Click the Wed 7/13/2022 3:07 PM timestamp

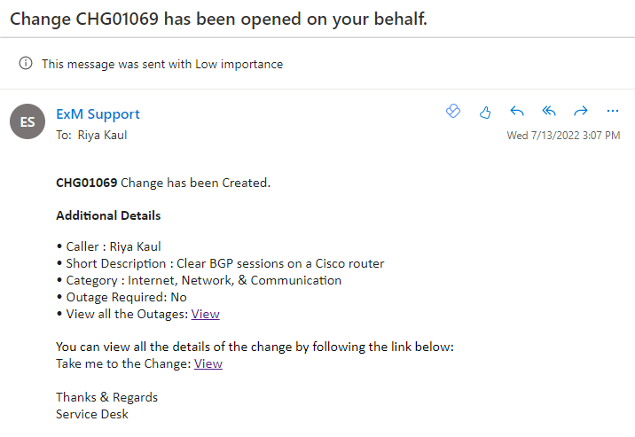coord(563,135)
